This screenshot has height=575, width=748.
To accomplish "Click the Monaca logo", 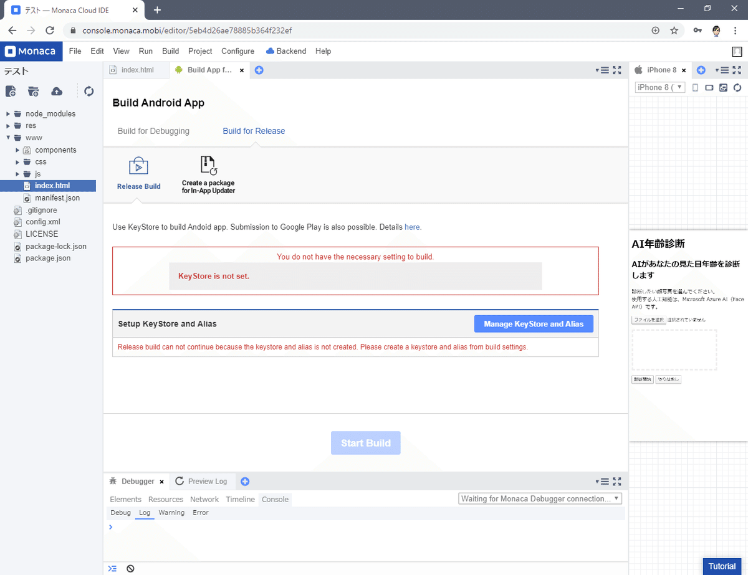I will pyautogui.click(x=31, y=51).
